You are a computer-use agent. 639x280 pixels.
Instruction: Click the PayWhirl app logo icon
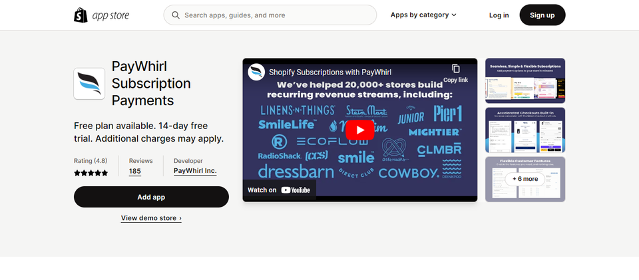tap(89, 84)
